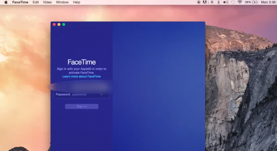This screenshot has width=277, height=151.
Task: Click the battery charging icon
Action: [255, 2]
